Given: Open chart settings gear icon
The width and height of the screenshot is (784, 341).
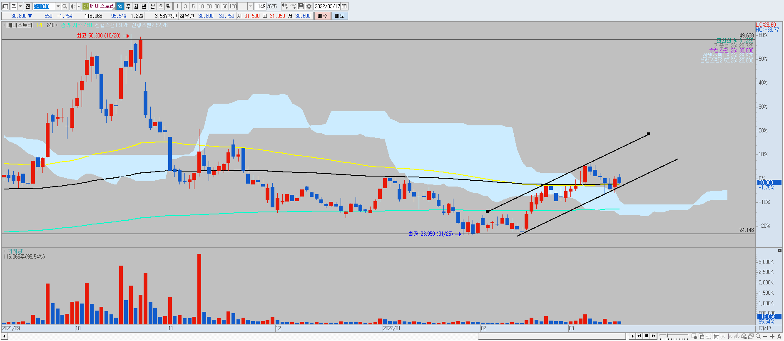Looking at the screenshot, I should (309, 6).
